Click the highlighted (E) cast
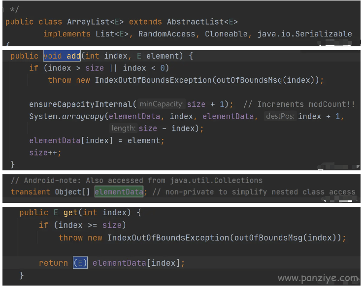This screenshot has width=363, height=289. [x=80, y=262]
